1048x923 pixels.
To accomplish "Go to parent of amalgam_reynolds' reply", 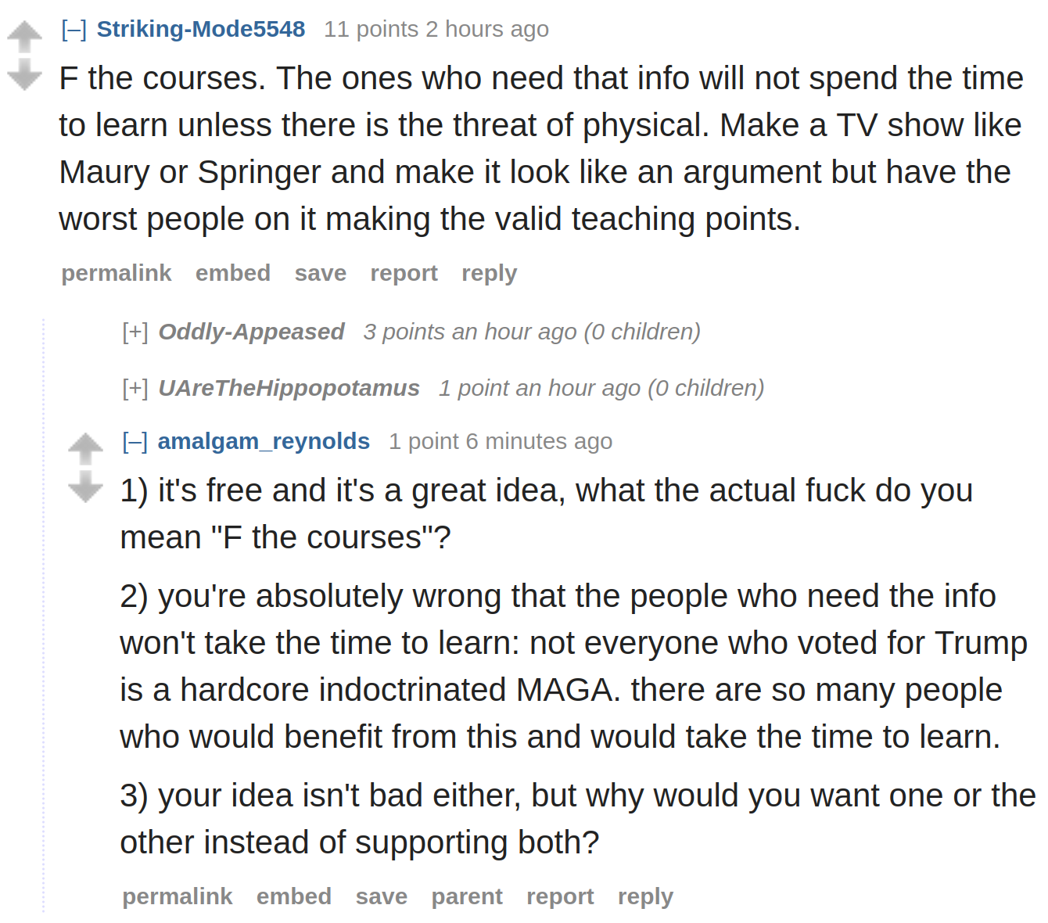I will pyautogui.click(x=467, y=896).
